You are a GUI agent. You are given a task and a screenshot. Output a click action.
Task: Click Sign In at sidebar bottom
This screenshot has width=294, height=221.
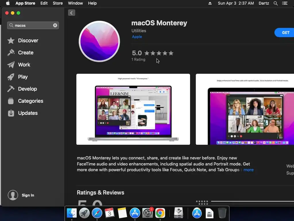coord(28,195)
